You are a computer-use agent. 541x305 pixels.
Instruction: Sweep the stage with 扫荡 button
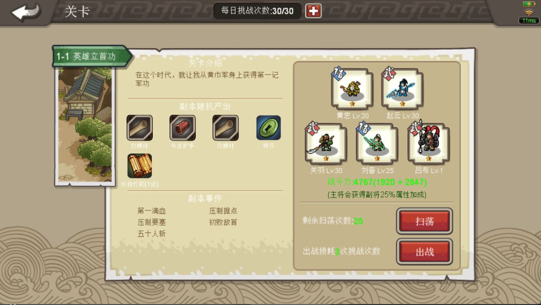pos(424,221)
